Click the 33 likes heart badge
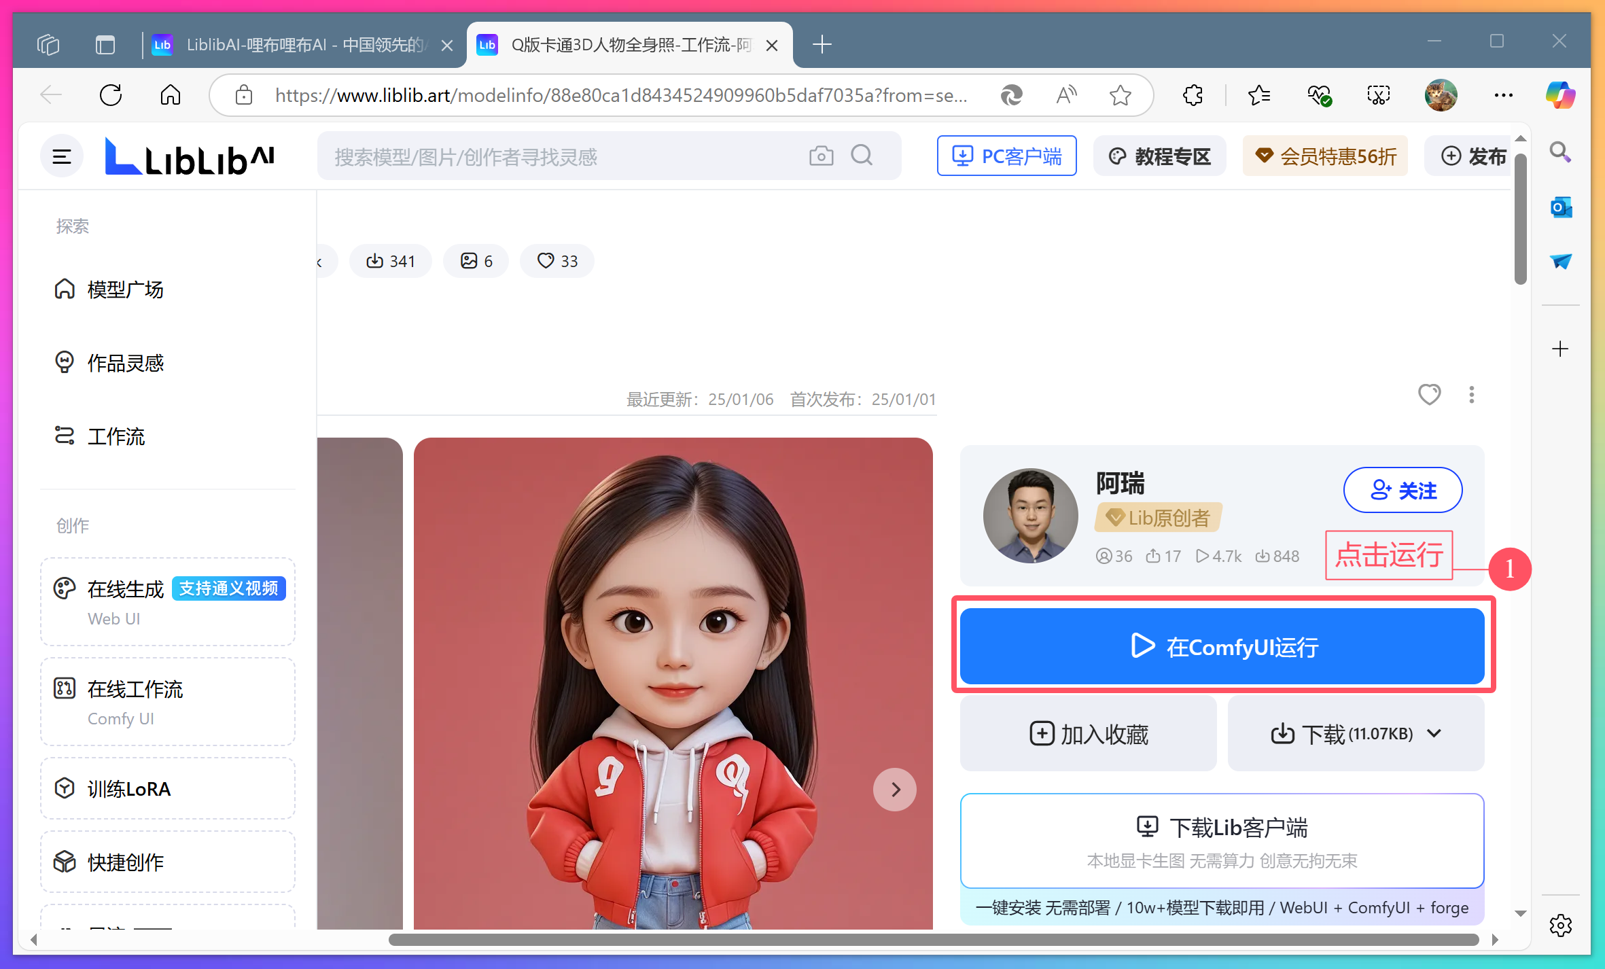1605x969 pixels. (557, 261)
